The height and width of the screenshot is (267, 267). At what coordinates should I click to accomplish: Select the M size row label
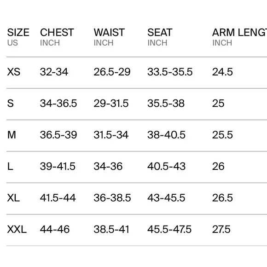(x=12, y=135)
